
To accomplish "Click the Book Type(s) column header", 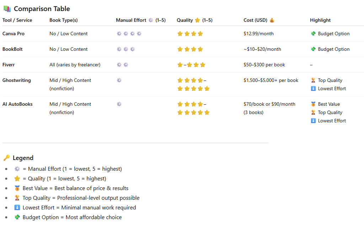I will click(64, 20).
